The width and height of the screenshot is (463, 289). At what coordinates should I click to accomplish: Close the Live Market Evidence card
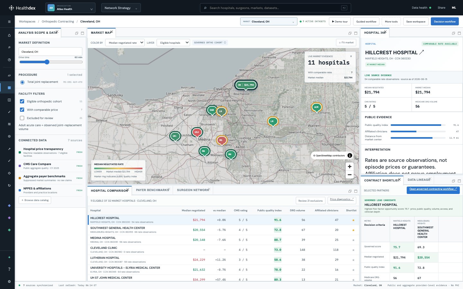(351, 56)
